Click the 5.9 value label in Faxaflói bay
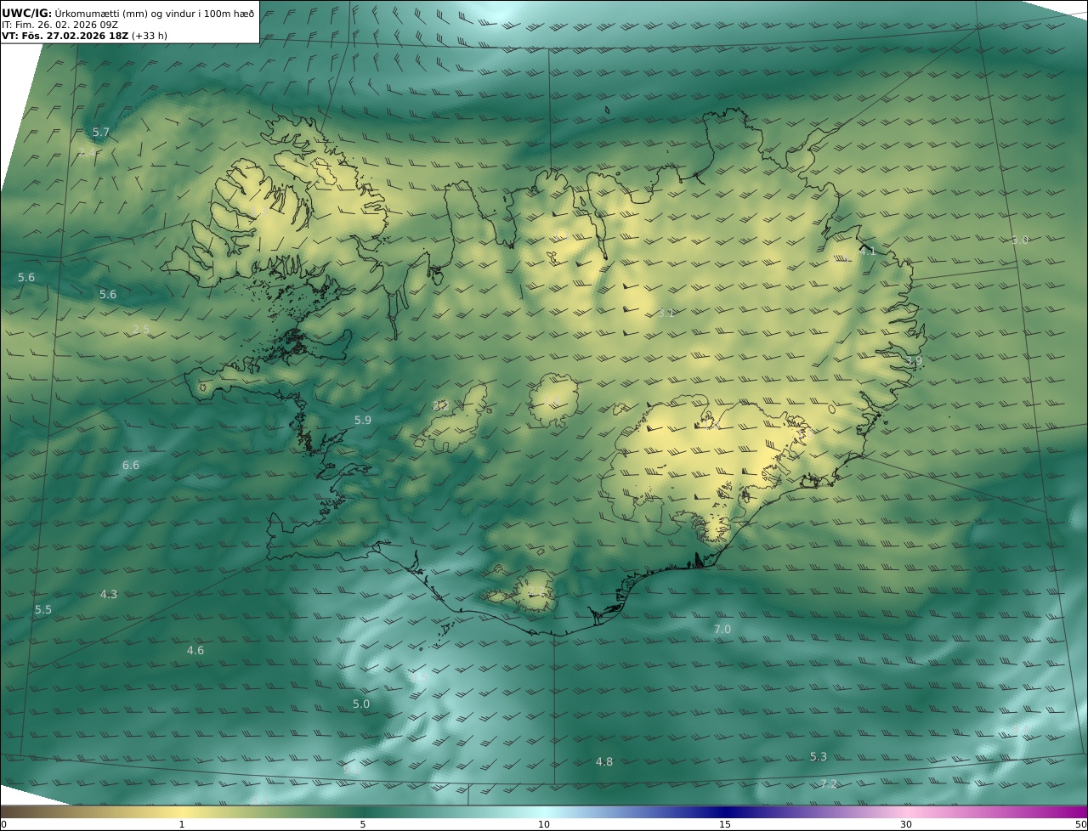 363,420
